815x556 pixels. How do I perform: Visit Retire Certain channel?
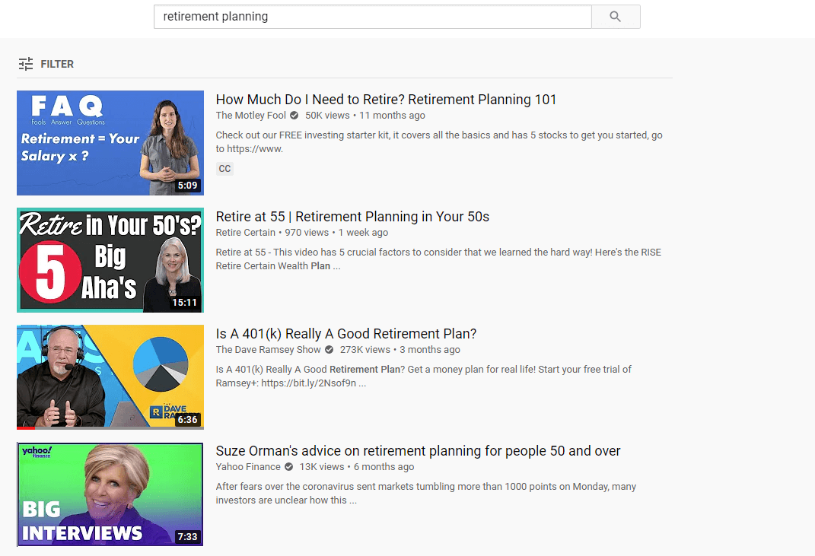coord(245,232)
